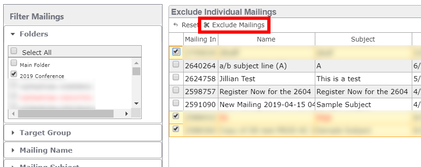The width and height of the screenshot is (421, 167).
Task: Click the Reset undo arrow icon
Action: 176,25
